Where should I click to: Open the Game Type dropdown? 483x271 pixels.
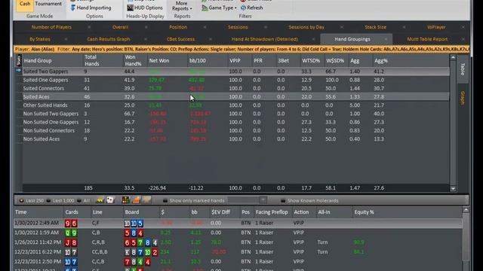click(x=219, y=8)
